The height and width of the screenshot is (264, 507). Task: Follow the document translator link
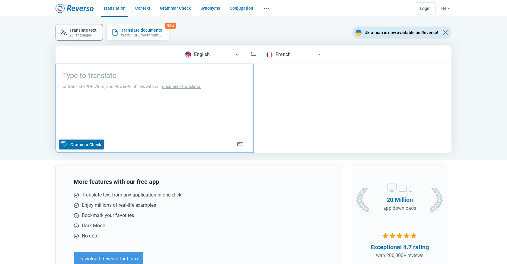click(181, 86)
